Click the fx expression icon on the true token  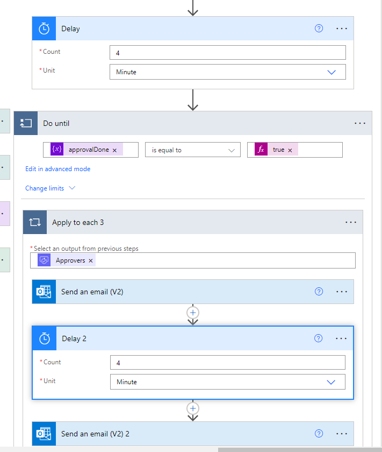261,150
